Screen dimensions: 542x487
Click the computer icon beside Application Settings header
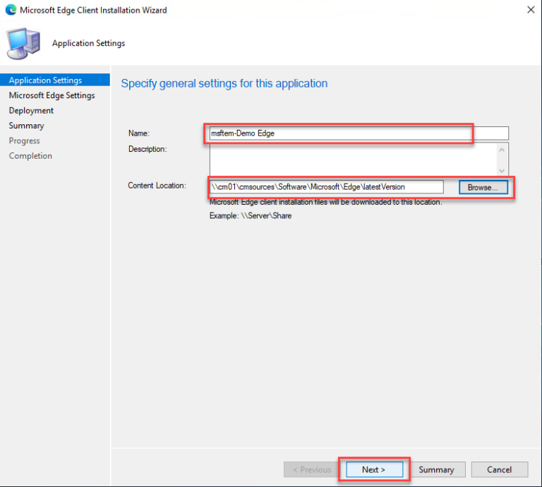click(23, 44)
